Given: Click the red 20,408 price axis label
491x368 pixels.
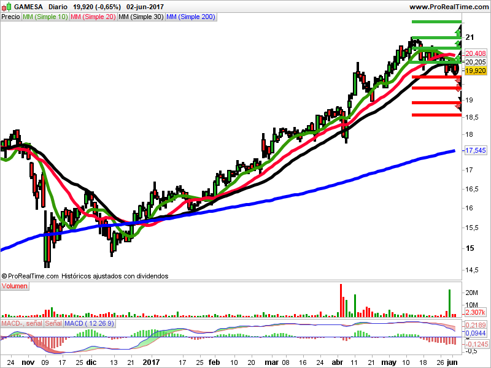Looking at the screenshot, I should (475, 53).
